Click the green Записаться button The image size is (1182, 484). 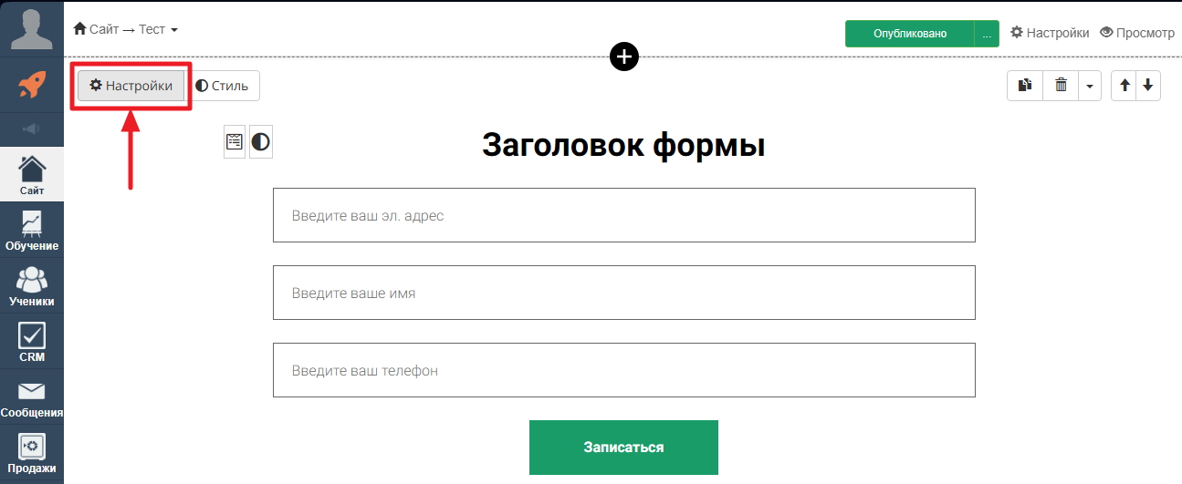pos(623,448)
